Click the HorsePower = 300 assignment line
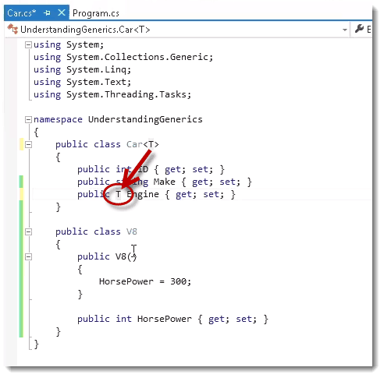 pyautogui.click(x=145, y=281)
